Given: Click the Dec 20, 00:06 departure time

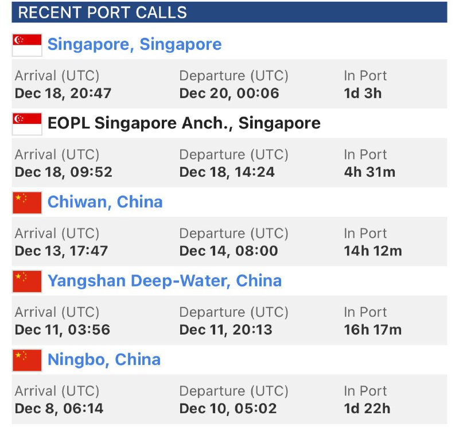Looking at the screenshot, I should (229, 93).
